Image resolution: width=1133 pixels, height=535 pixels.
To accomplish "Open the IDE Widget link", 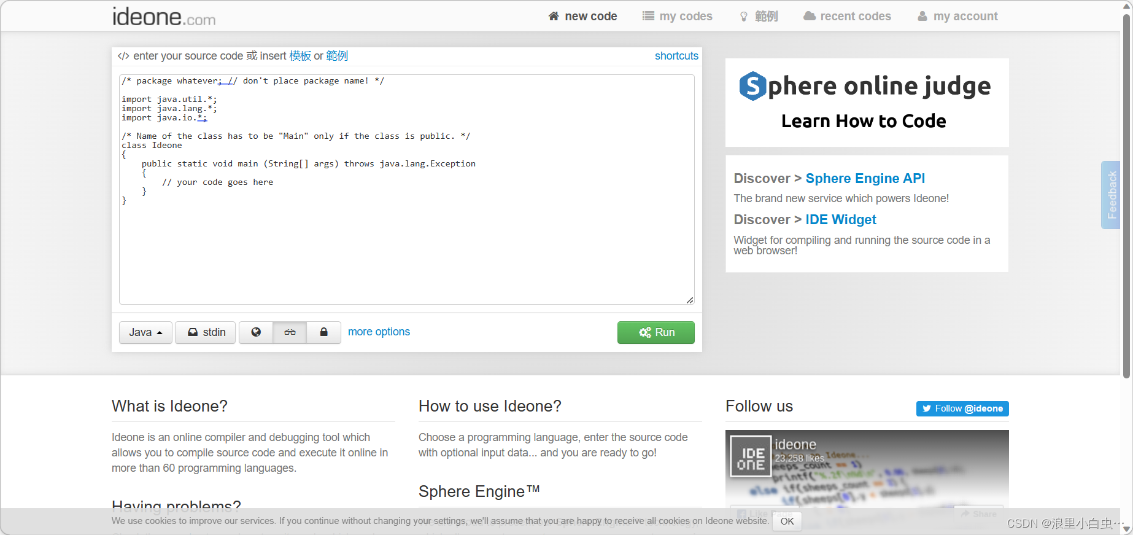I will tap(841, 219).
